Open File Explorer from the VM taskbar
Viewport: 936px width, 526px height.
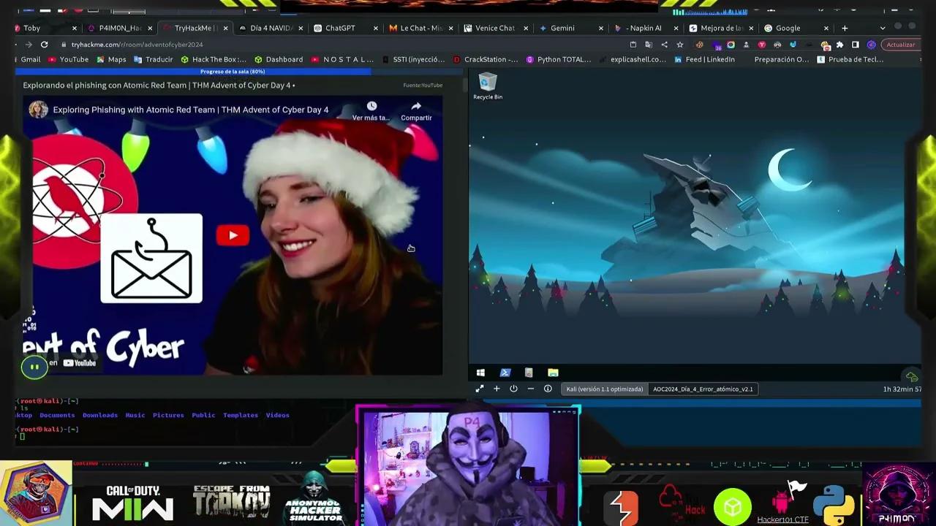[x=553, y=373]
